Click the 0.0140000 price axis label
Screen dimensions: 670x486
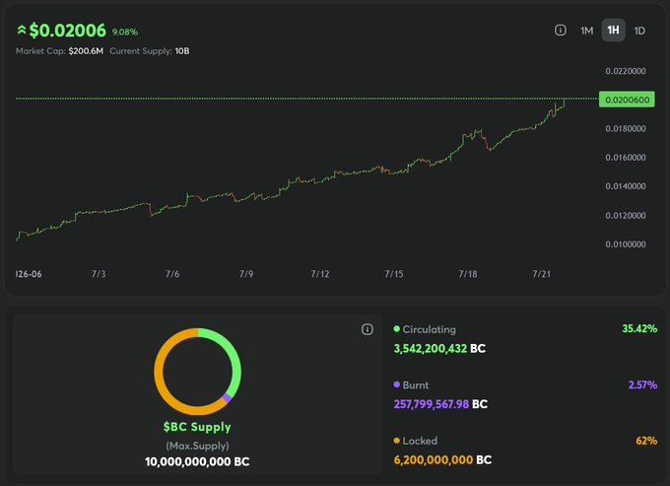(x=626, y=186)
